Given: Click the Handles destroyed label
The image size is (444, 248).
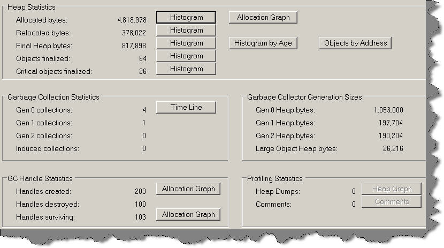Looking at the screenshot, I should tap(48, 205).
